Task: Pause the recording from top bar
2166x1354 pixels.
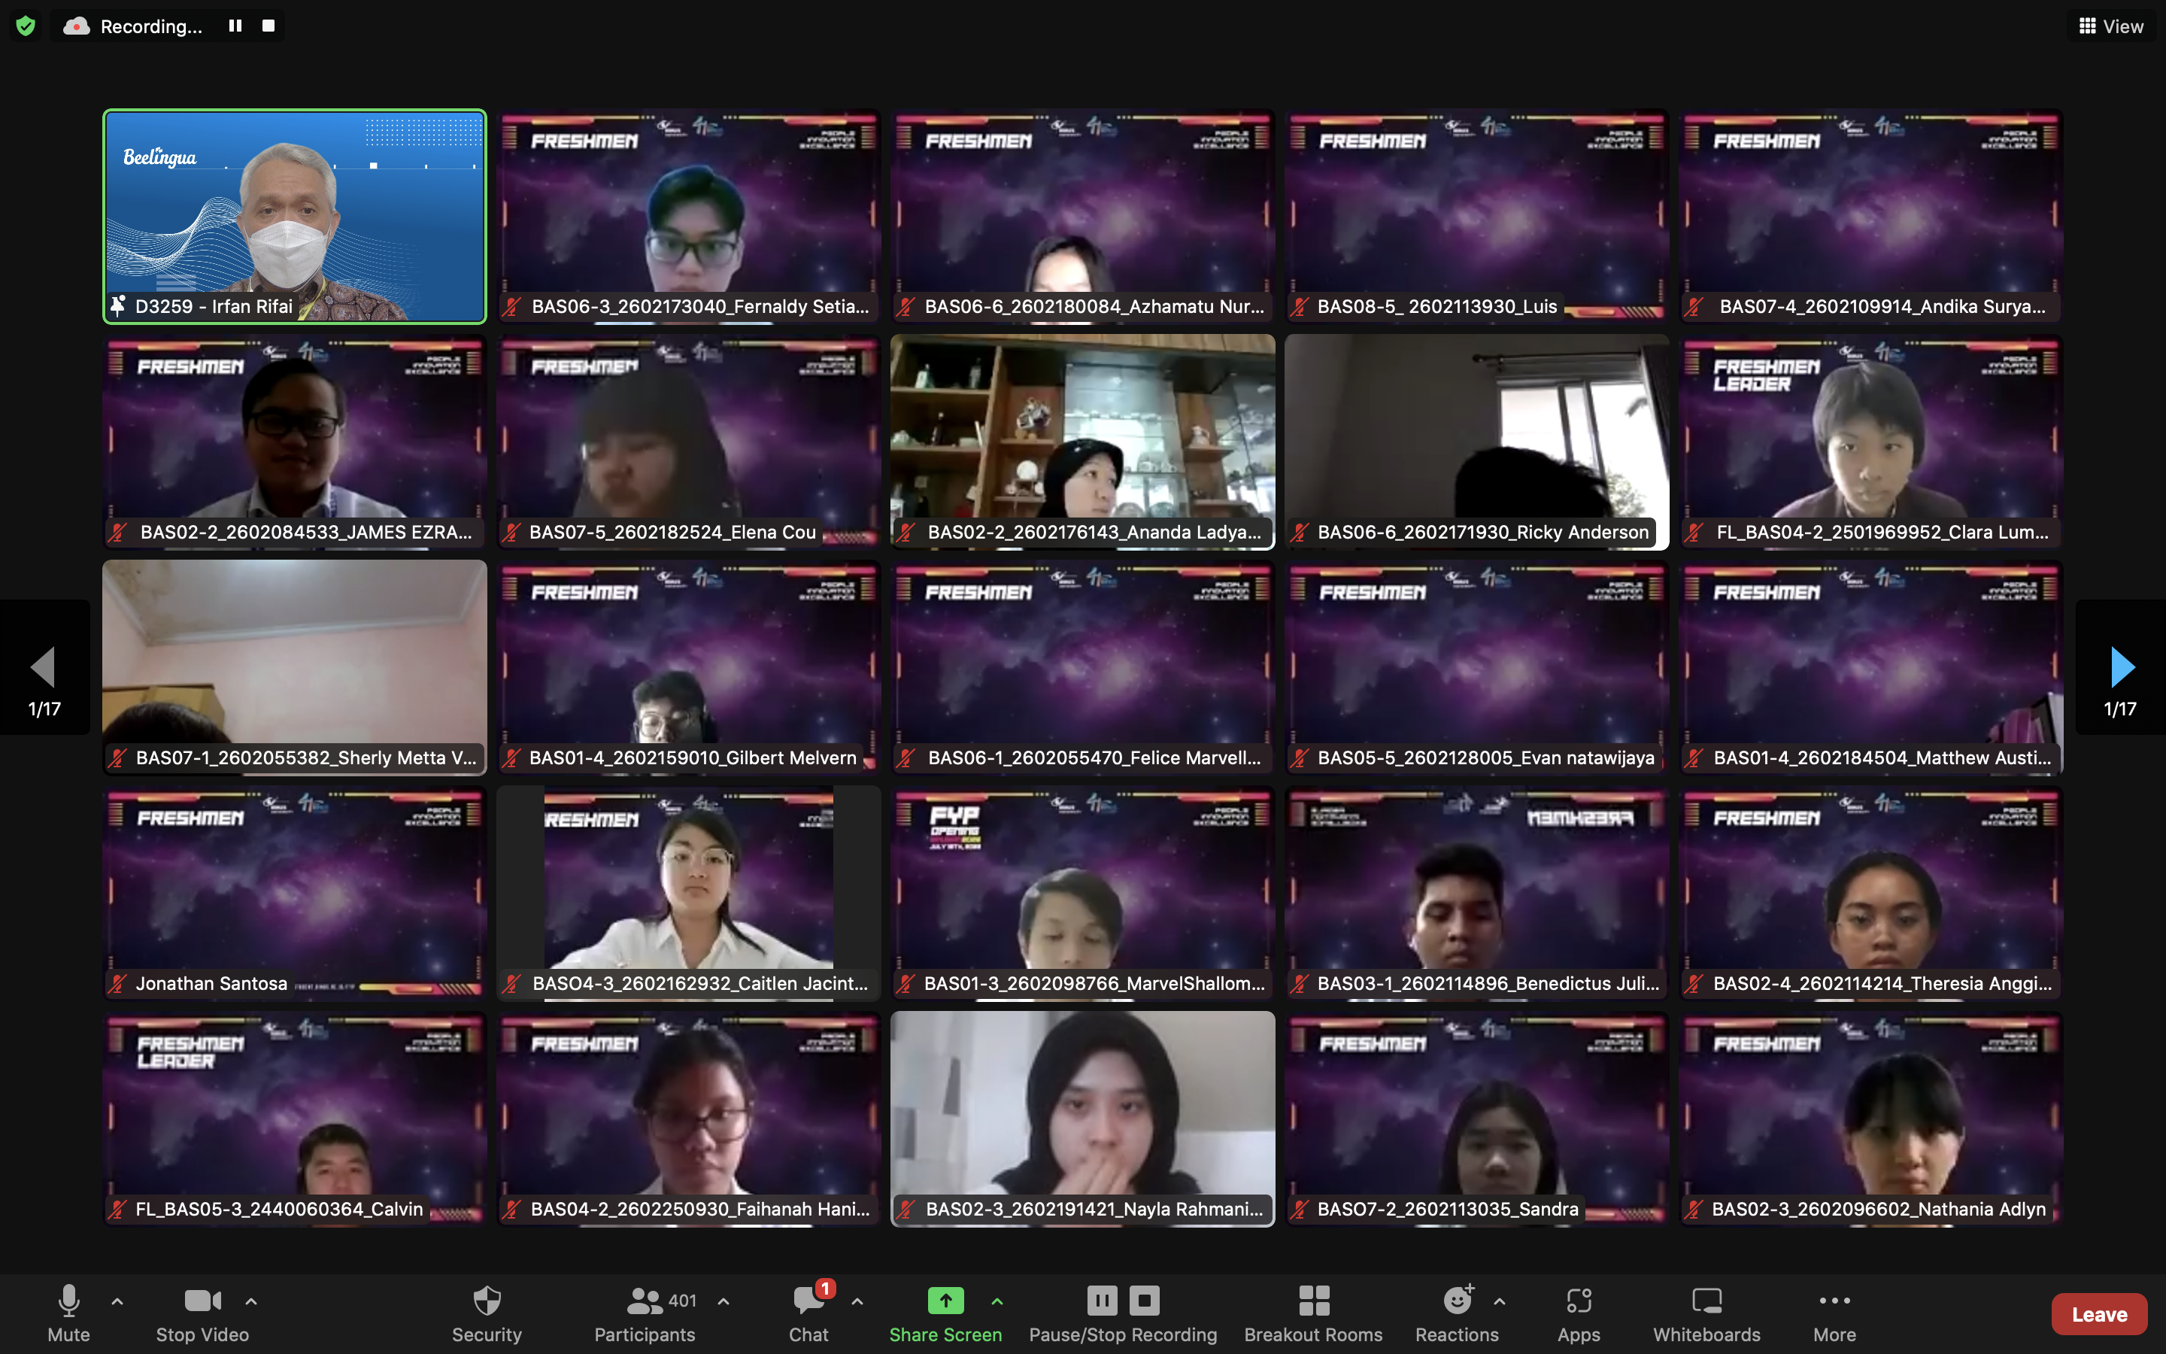Action: point(235,26)
